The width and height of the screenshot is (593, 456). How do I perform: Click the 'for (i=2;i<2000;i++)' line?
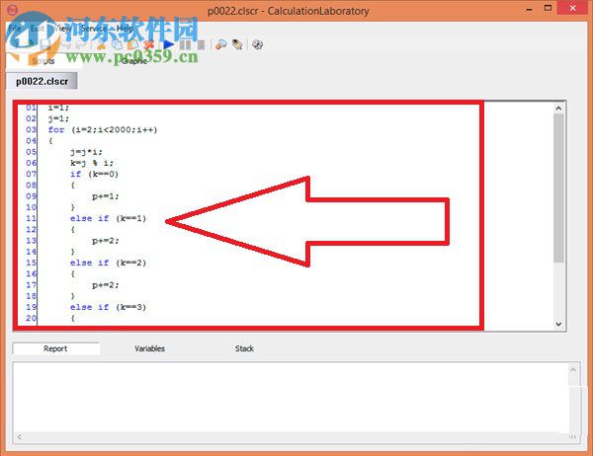point(103,129)
